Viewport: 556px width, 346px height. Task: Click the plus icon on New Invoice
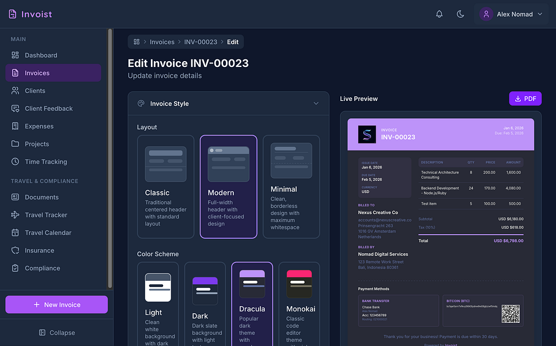(x=36, y=304)
